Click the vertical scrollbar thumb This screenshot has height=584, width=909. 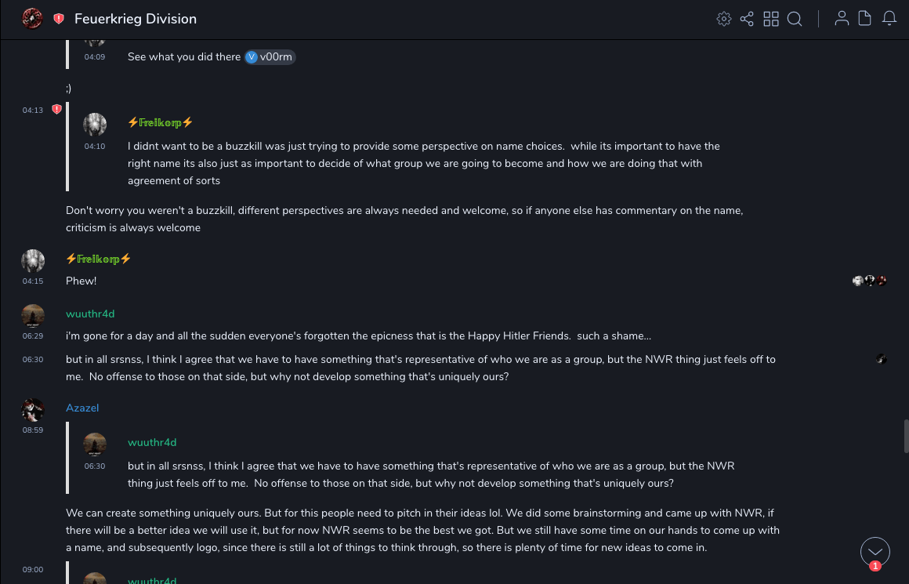[906, 436]
